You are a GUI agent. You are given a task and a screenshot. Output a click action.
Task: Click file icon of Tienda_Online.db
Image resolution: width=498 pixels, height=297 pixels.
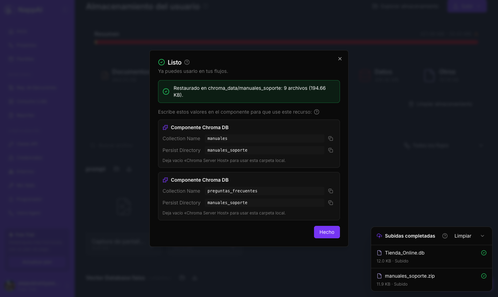coord(379,253)
